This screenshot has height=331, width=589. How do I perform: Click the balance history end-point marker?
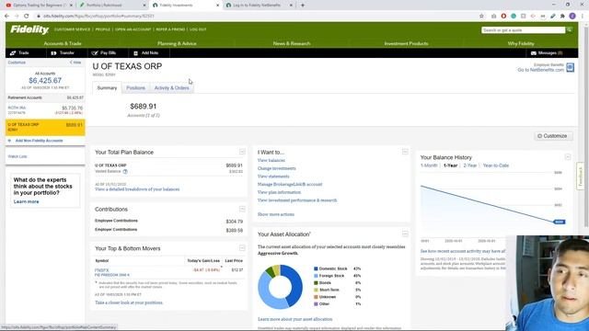coord(560,222)
